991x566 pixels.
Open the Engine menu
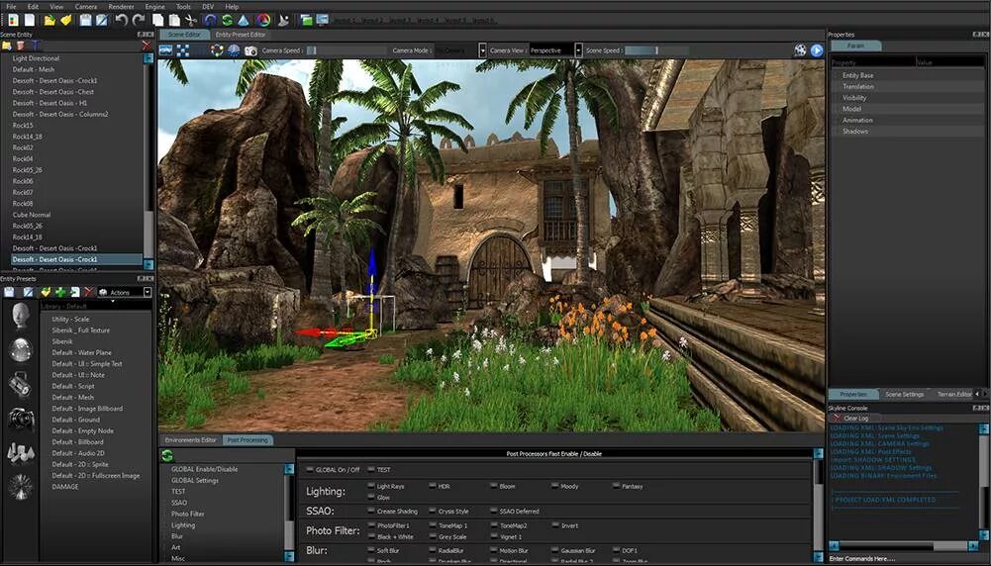click(x=154, y=6)
